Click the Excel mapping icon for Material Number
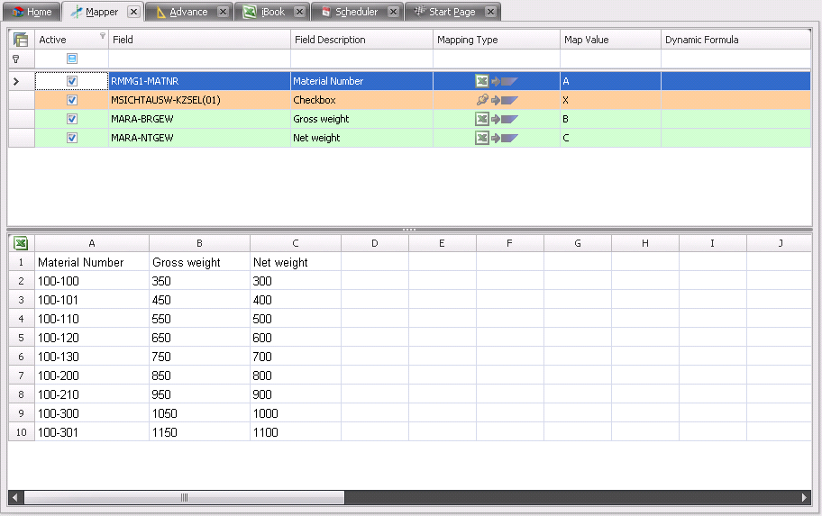Screen dimensions: 822x516 pyautogui.click(x=482, y=81)
